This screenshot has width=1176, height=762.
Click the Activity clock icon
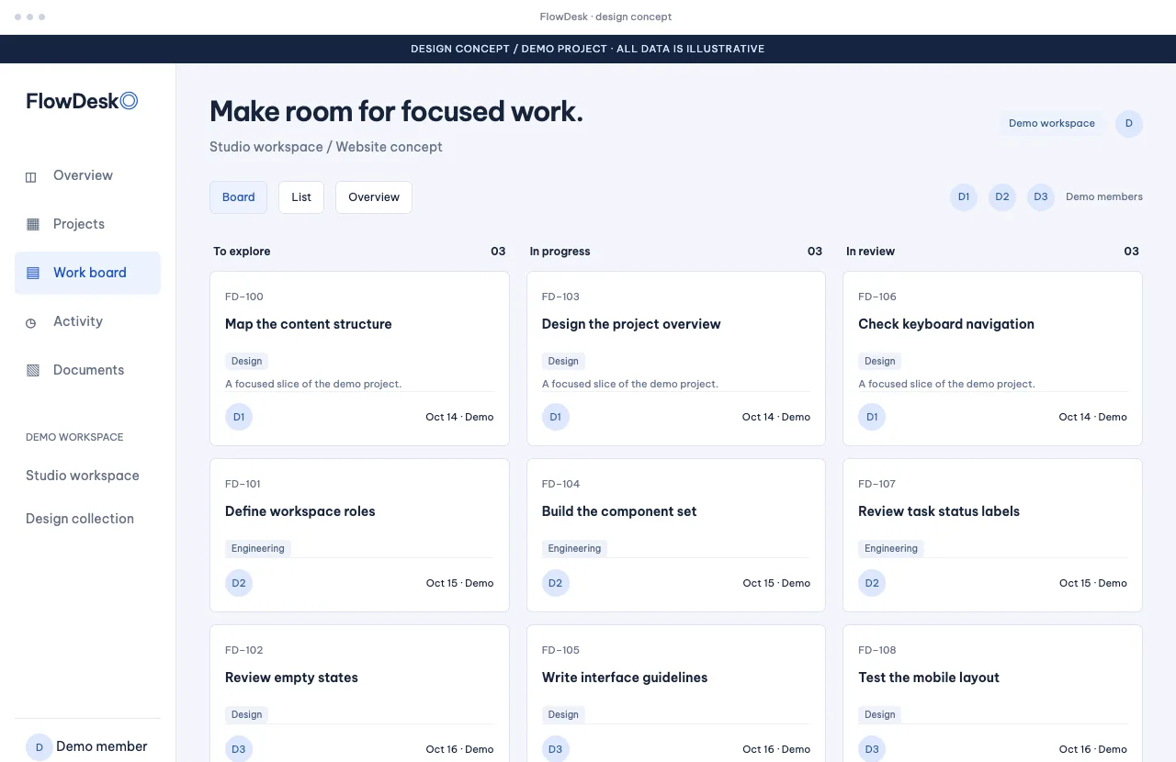[x=31, y=322]
